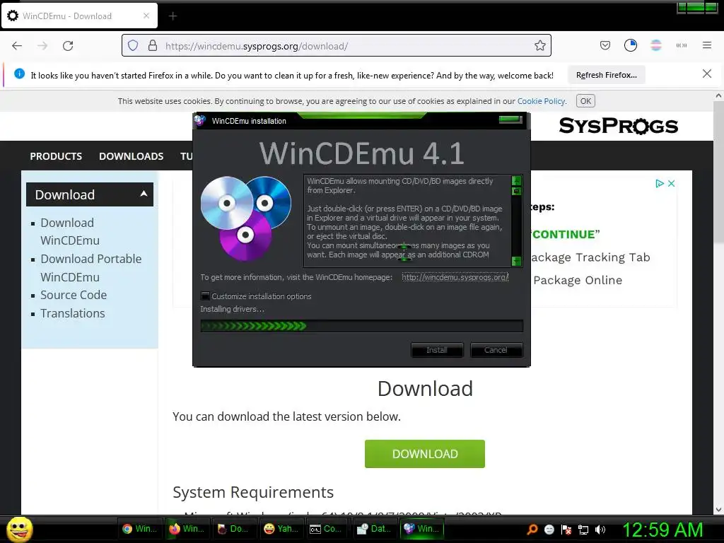This screenshot has width=724, height=543.
Task: Click the network tray icon
Action: tap(583, 530)
